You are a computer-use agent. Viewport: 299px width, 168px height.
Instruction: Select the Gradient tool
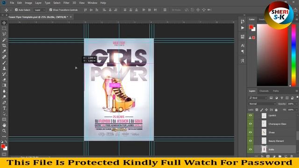click(4, 85)
